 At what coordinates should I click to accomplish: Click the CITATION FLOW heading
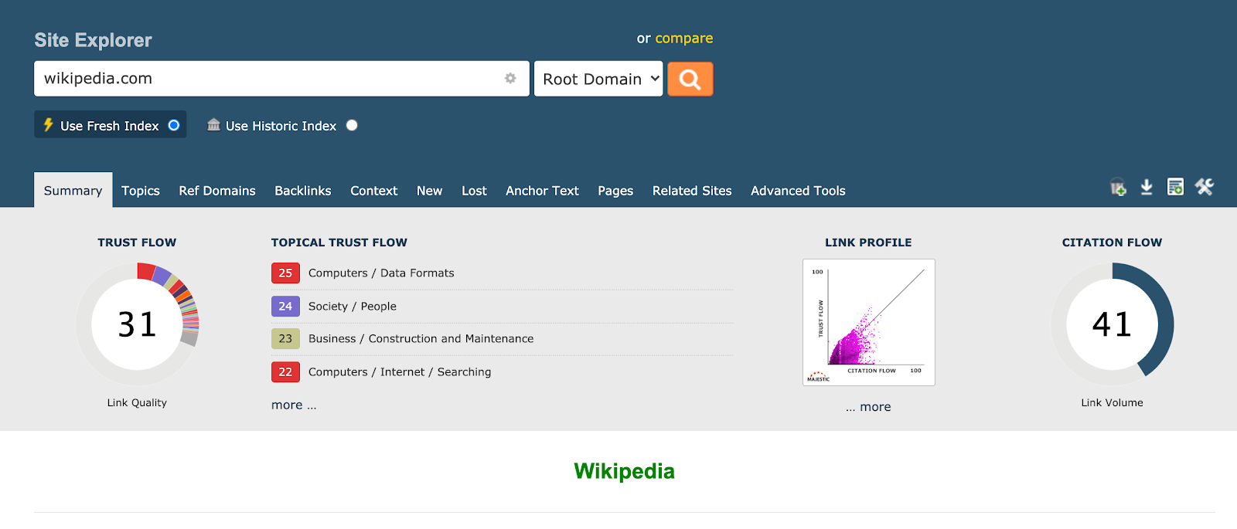pyautogui.click(x=1112, y=242)
